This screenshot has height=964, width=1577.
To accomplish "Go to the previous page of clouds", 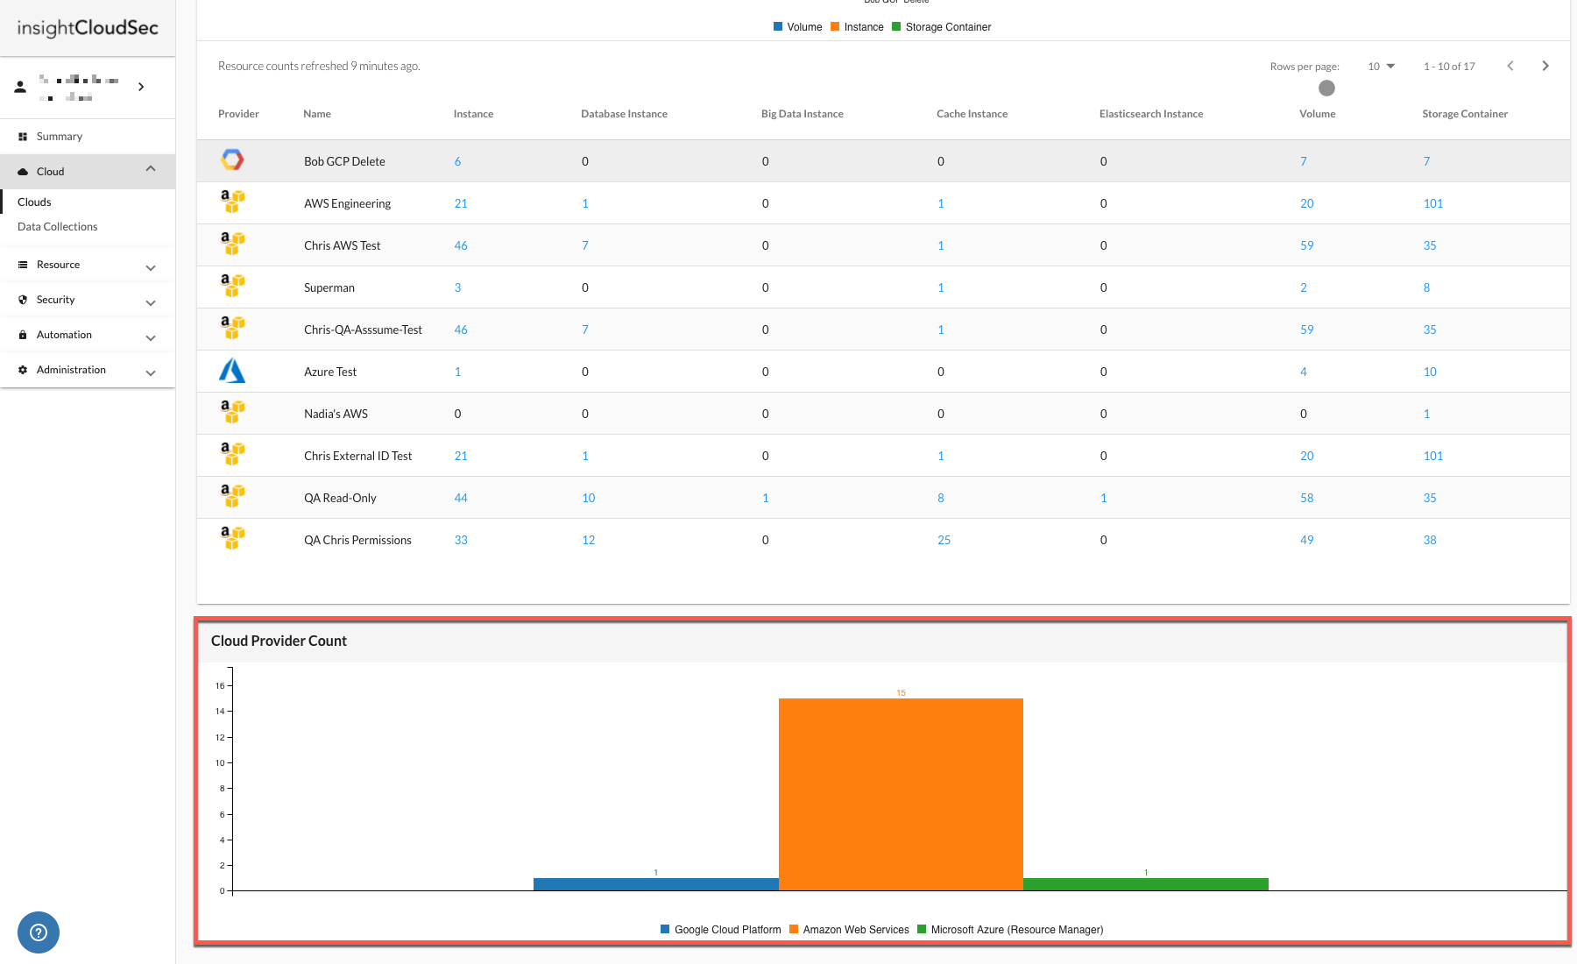I will click(x=1510, y=66).
